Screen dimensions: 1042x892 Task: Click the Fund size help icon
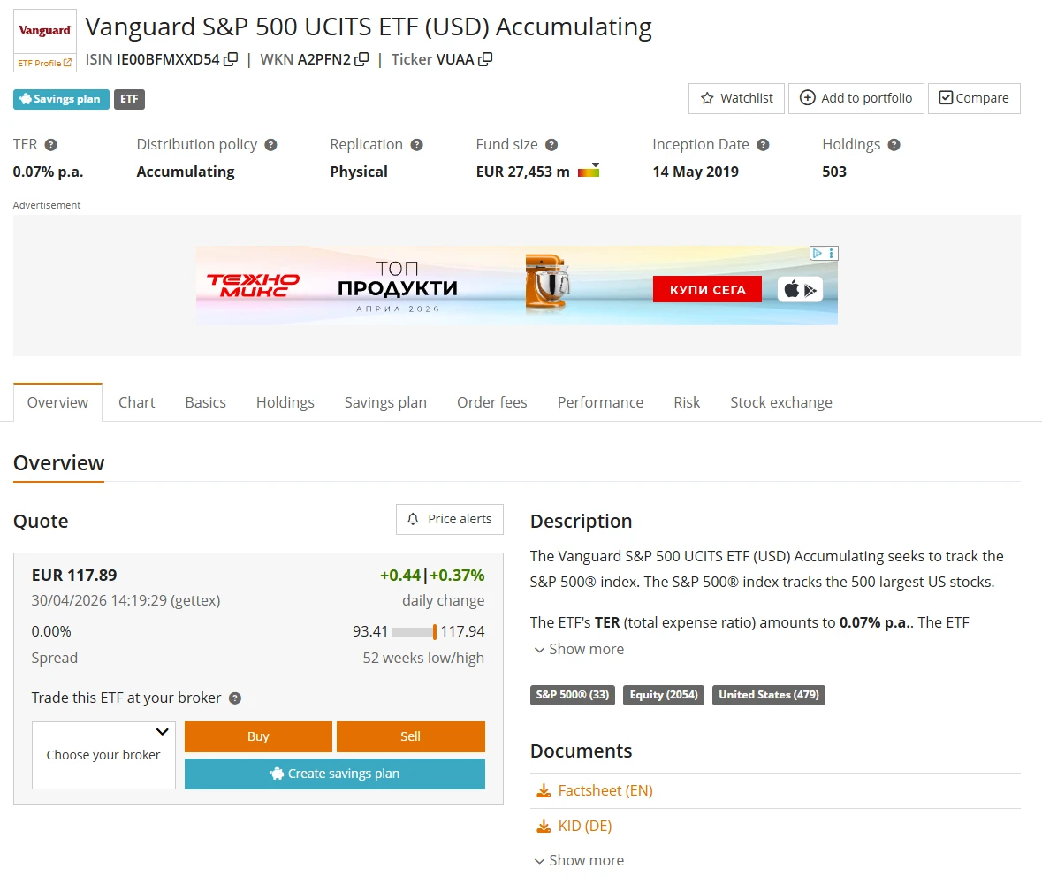pos(551,145)
